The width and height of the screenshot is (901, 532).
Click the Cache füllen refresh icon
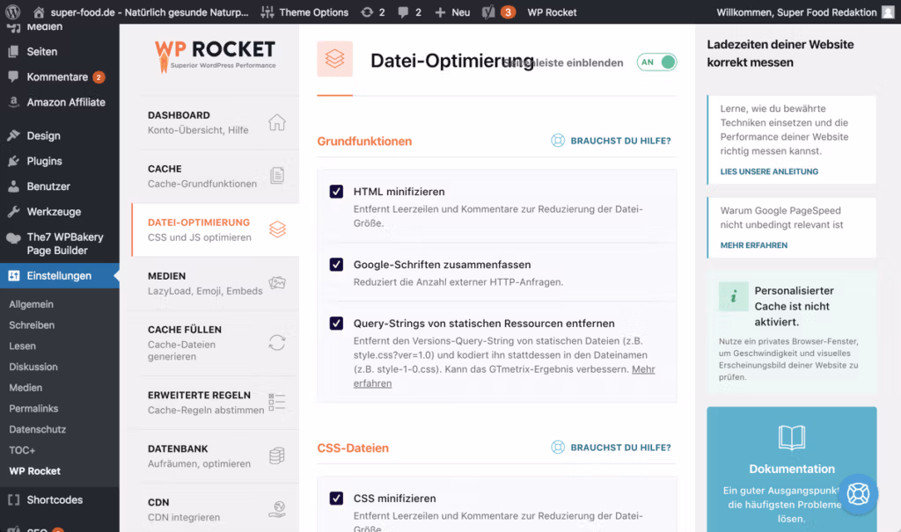[x=277, y=343]
